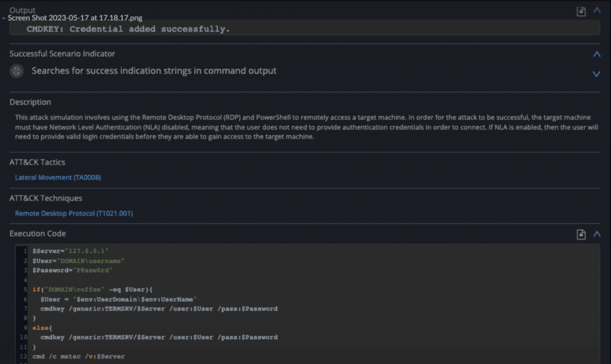This screenshot has width=611, height=364.
Task: Copy the Output section contents
Action: click(581, 11)
